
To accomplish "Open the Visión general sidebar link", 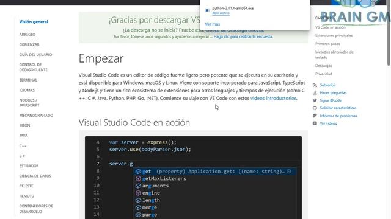I will (34, 22).
